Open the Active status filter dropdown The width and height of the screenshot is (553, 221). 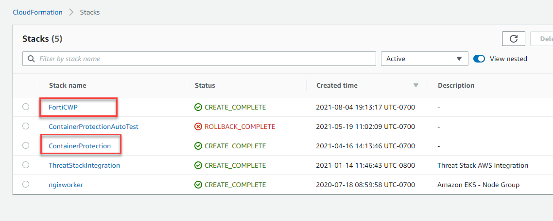pyautogui.click(x=424, y=59)
